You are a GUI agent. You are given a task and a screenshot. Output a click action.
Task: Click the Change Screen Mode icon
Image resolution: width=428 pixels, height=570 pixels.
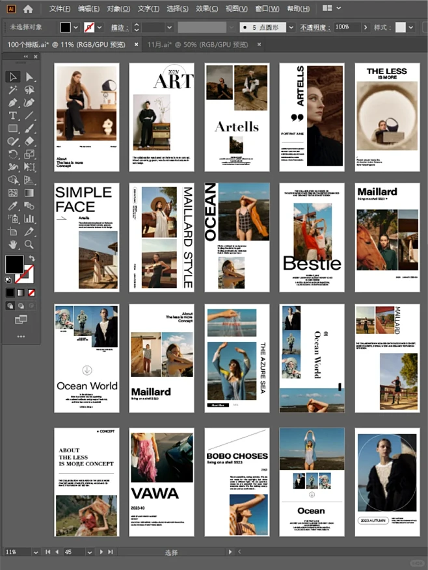21,320
